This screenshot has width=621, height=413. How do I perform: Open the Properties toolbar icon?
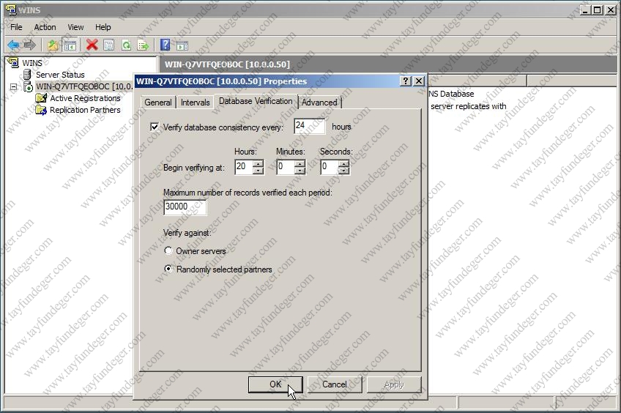coord(109,45)
